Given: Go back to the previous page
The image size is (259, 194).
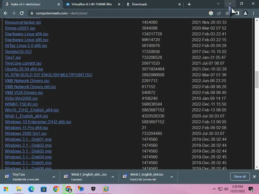Looking at the screenshot, I should (6, 13).
